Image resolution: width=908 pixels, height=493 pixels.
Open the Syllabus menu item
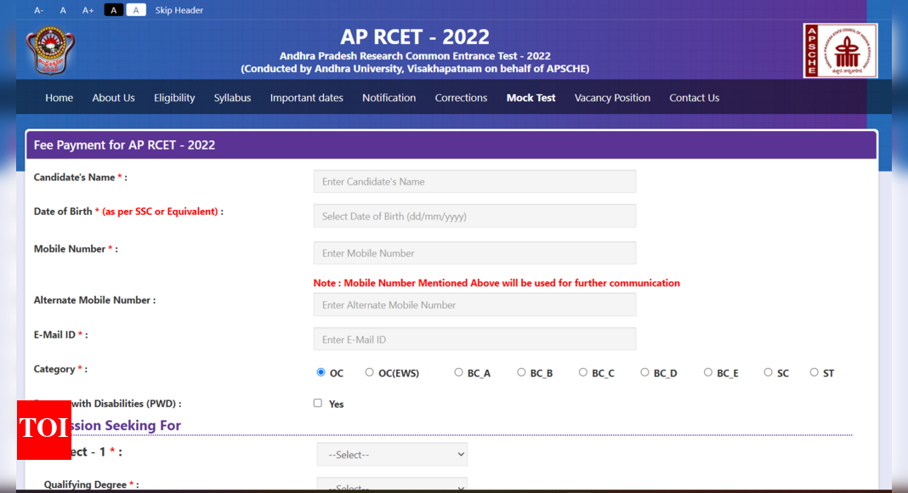pyautogui.click(x=232, y=98)
